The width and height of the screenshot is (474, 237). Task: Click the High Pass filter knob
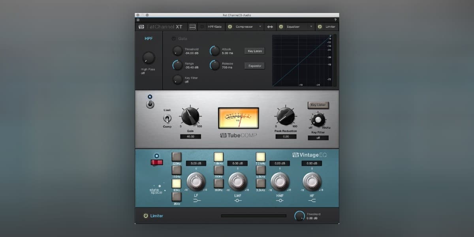(x=149, y=58)
